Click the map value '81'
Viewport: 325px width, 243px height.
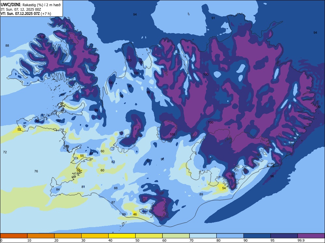tap(83, 187)
